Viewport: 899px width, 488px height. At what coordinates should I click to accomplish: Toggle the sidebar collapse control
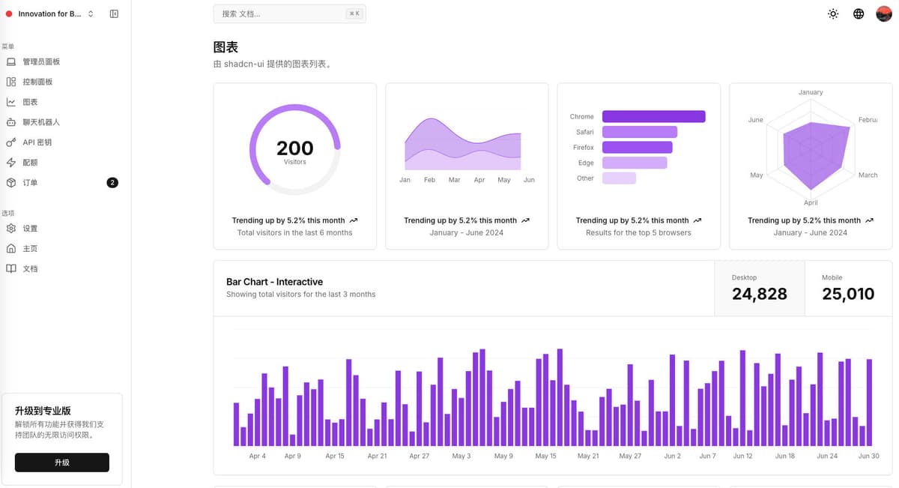[113, 13]
